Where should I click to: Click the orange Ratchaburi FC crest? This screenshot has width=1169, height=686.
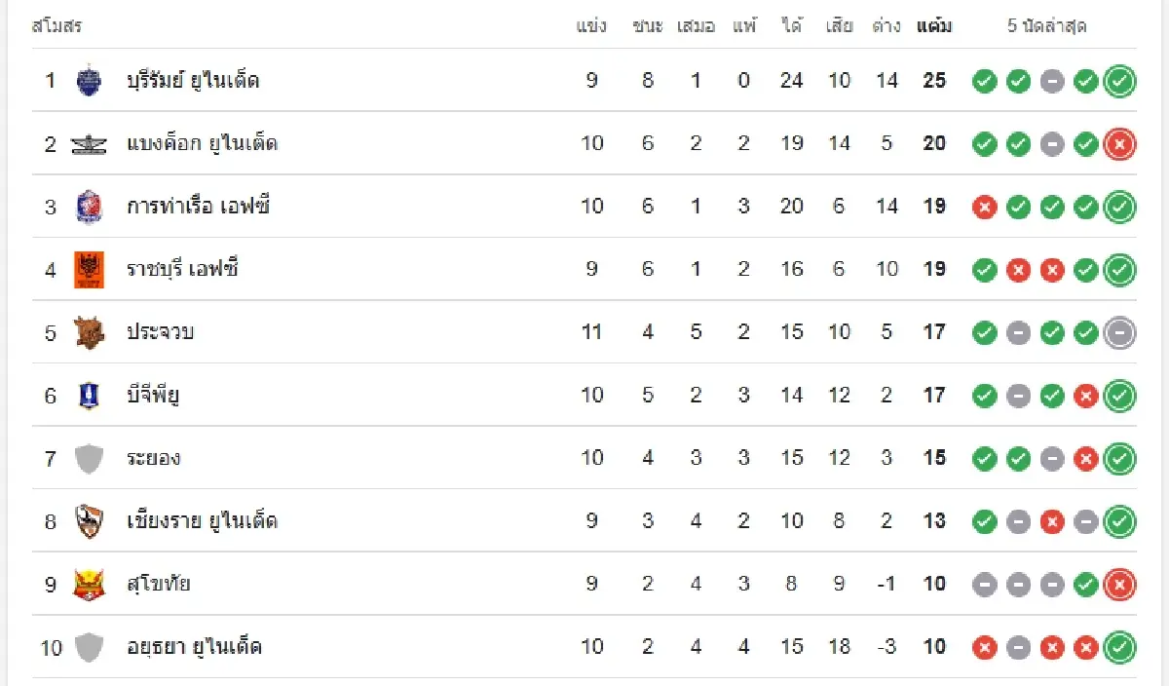click(89, 270)
